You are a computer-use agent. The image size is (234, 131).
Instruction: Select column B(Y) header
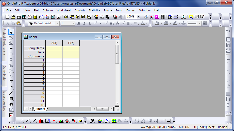tap(71, 43)
